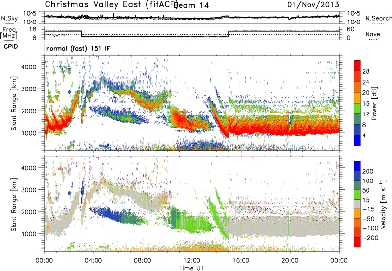Click the '20:00' time tick label
The image size is (392, 271).
tap(290, 261)
